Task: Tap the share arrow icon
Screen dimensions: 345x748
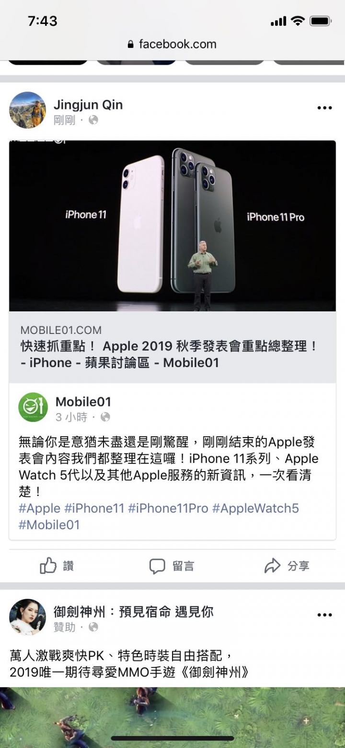Action: click(272, 566)
